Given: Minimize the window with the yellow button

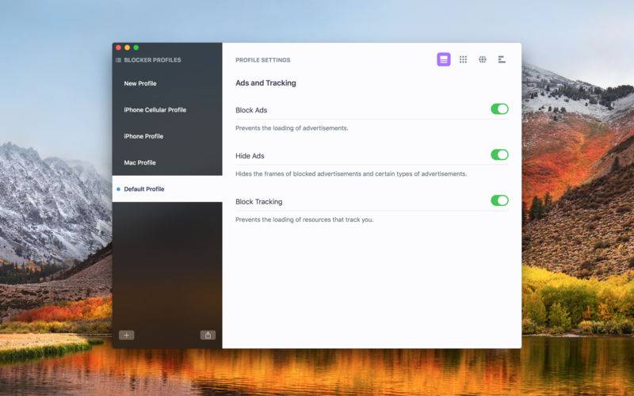Looking at the screenshot, I should [128, 48].
